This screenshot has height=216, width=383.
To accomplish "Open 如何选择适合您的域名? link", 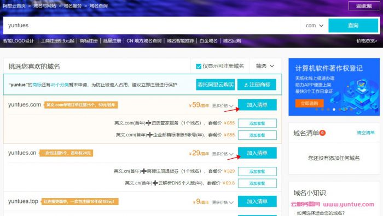I will (x=321, y=213).
